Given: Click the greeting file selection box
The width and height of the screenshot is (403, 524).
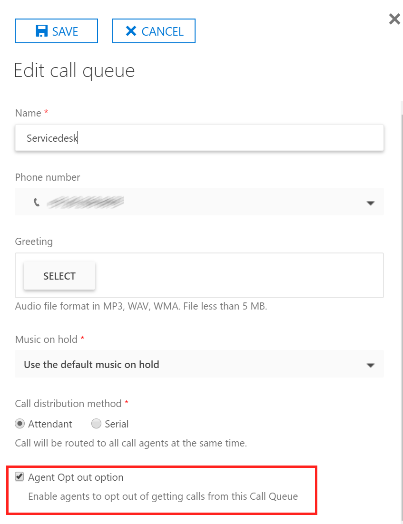Looking at the screenshot, I should pyautogui.click(x=199, y=275).
